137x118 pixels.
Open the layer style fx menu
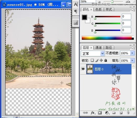click(93, 113)
